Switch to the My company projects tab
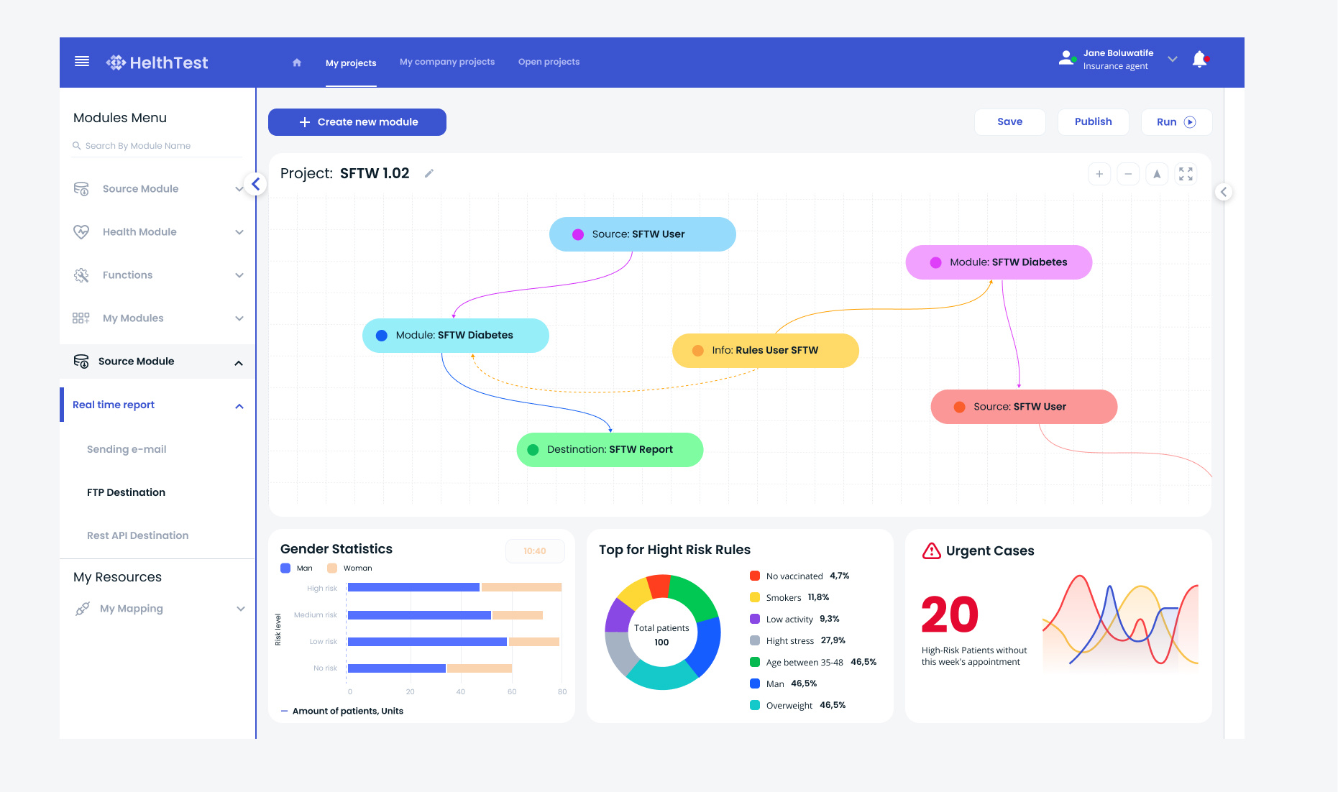The height and width of the screenshot is (792, 1338). pyautogui.click(x=446, y=62)
